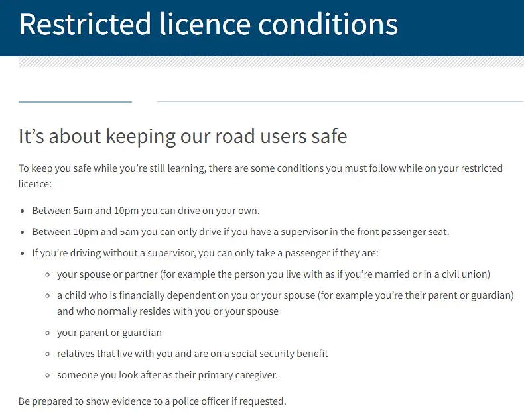524x412 pixels.
Task: Click the "someone you look after" list item
Action: click(167, 374)
